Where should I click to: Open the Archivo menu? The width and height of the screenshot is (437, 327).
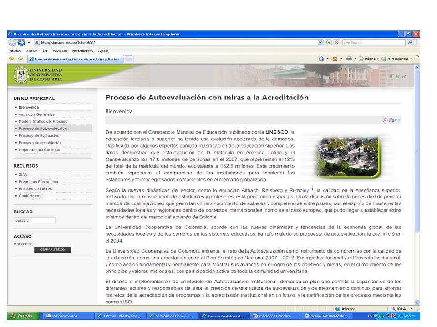tap(15, 51)
